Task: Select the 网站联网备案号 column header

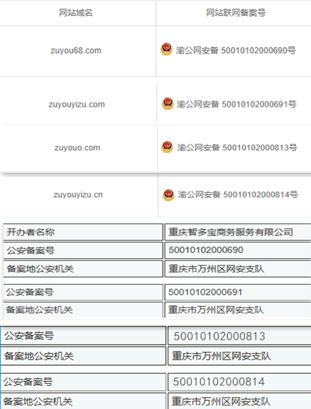Action: [236, 12]
